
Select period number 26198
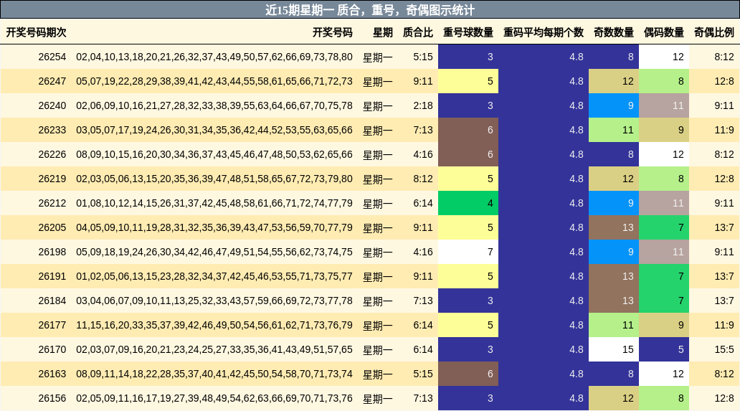point(52,252)
